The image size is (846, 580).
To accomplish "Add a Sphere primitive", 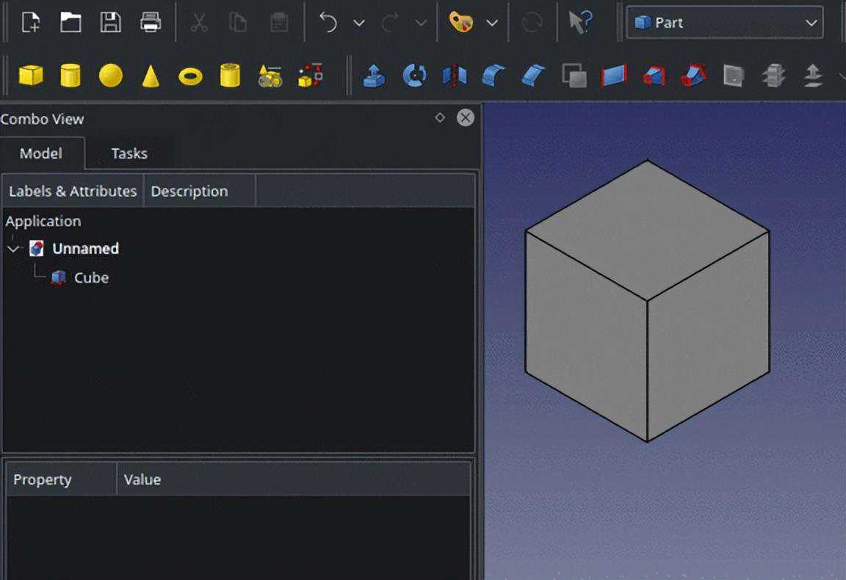I will click(110, 75).
